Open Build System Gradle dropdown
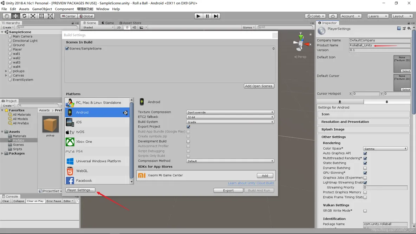 (230, 122)
